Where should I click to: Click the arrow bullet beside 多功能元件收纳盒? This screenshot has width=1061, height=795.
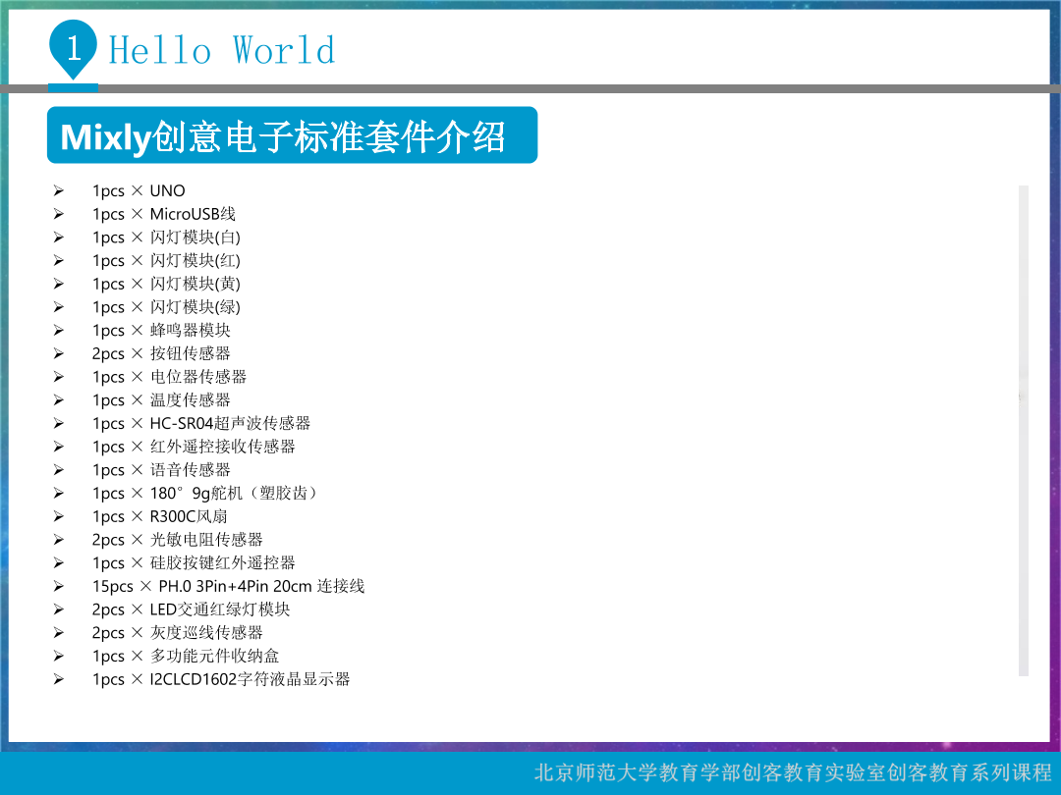point(58,656)
